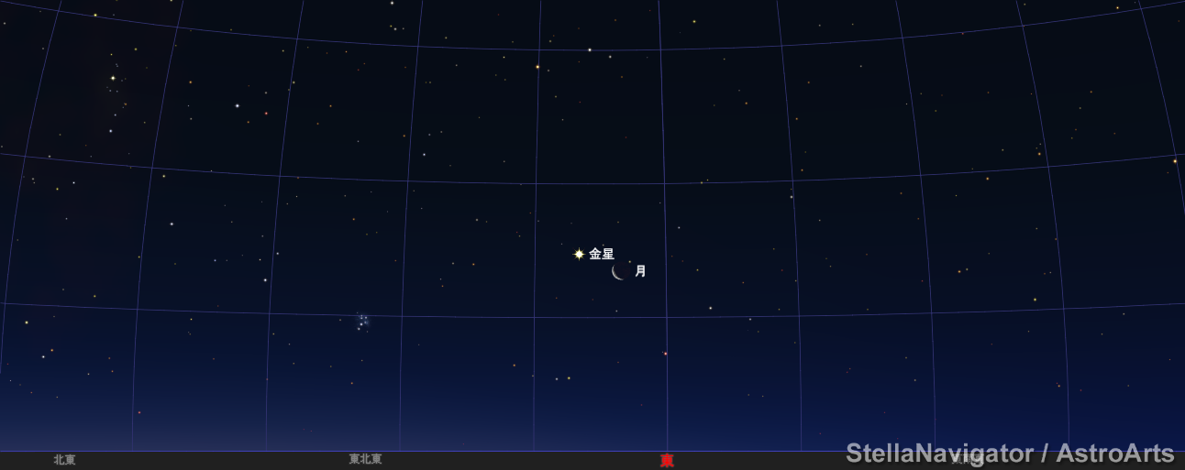
Task: Click the 金星 text label
Action: click(602, 254)
